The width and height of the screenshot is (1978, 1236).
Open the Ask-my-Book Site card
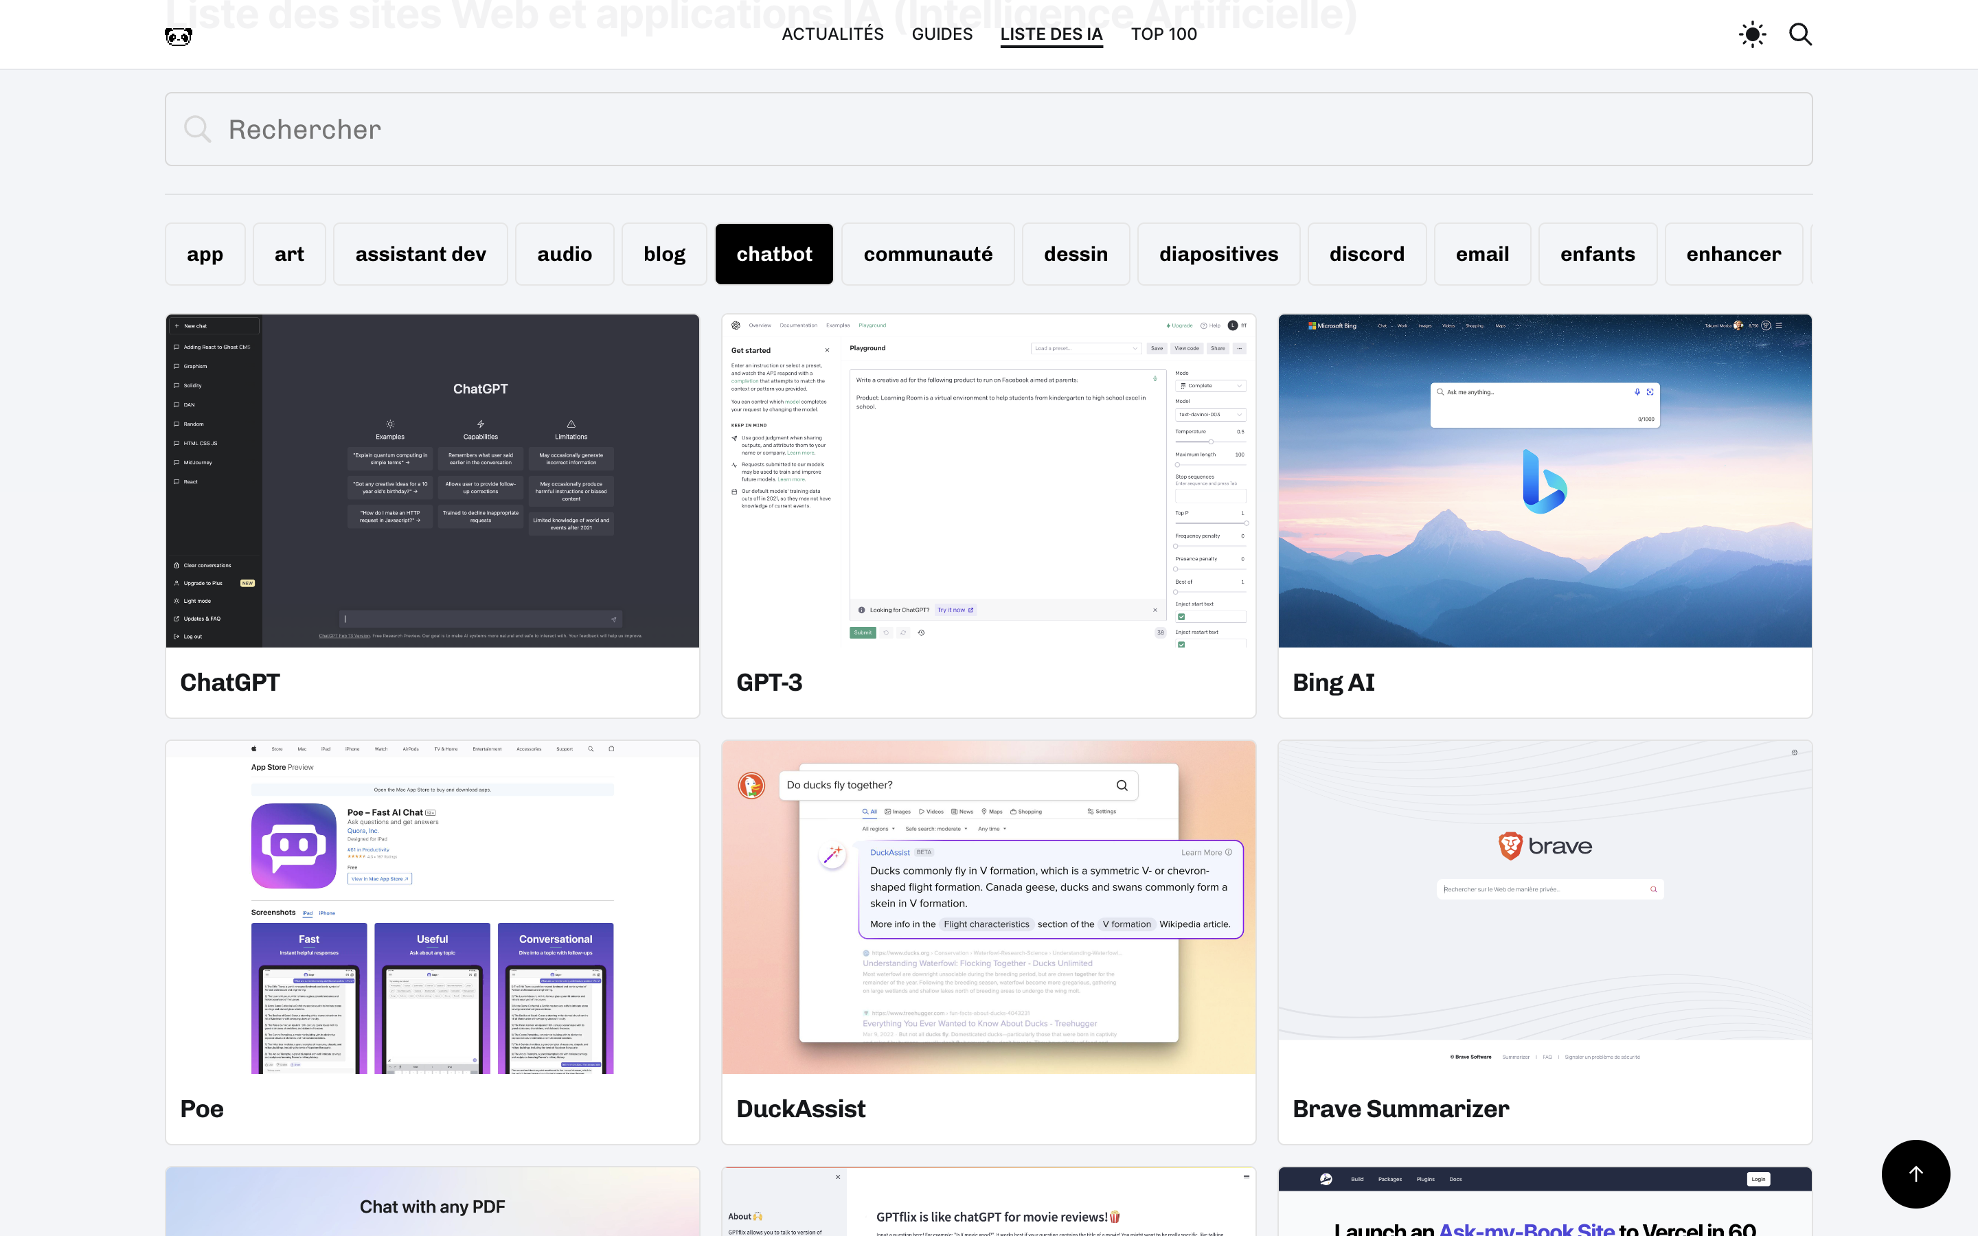coord(1545,1202)
